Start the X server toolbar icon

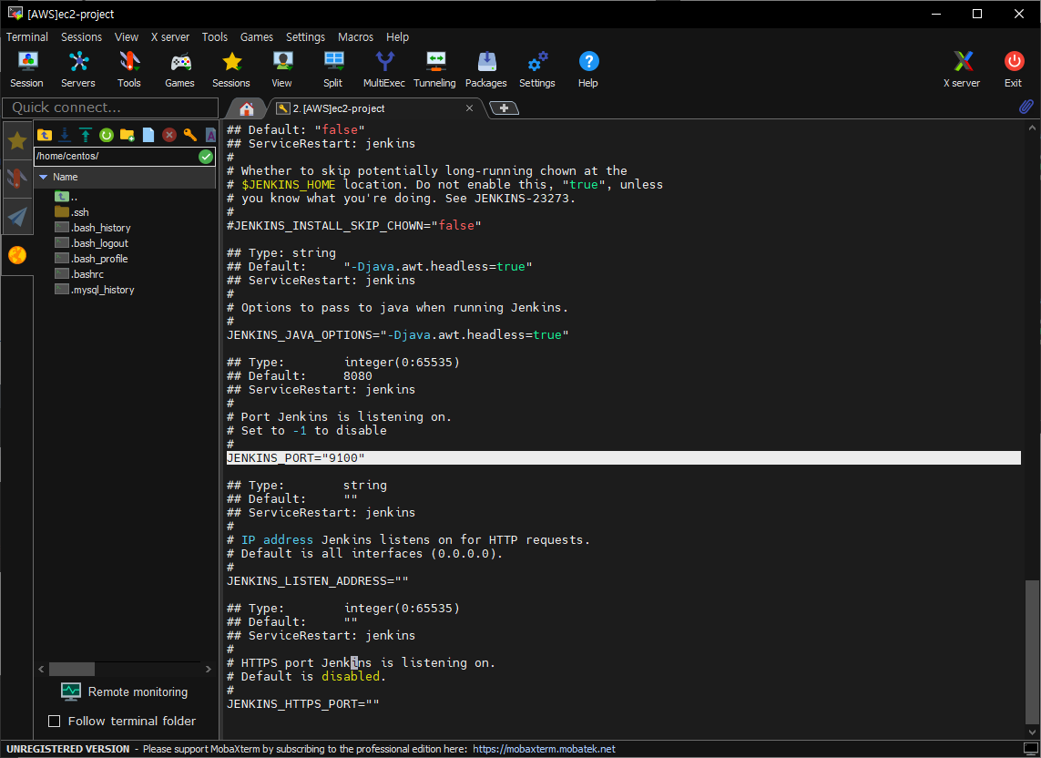pos(962,69)
